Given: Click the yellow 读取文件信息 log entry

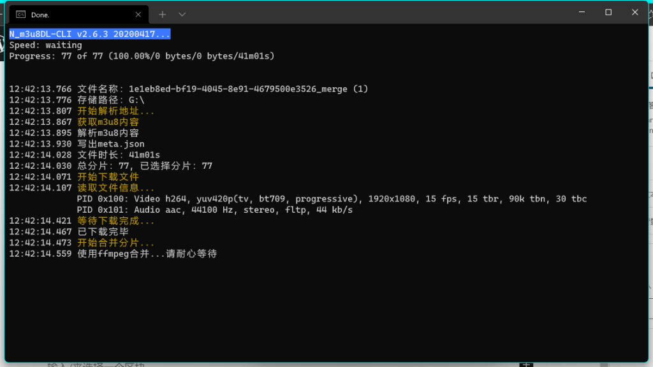Looking at the screenshot, I should [115, 188].
